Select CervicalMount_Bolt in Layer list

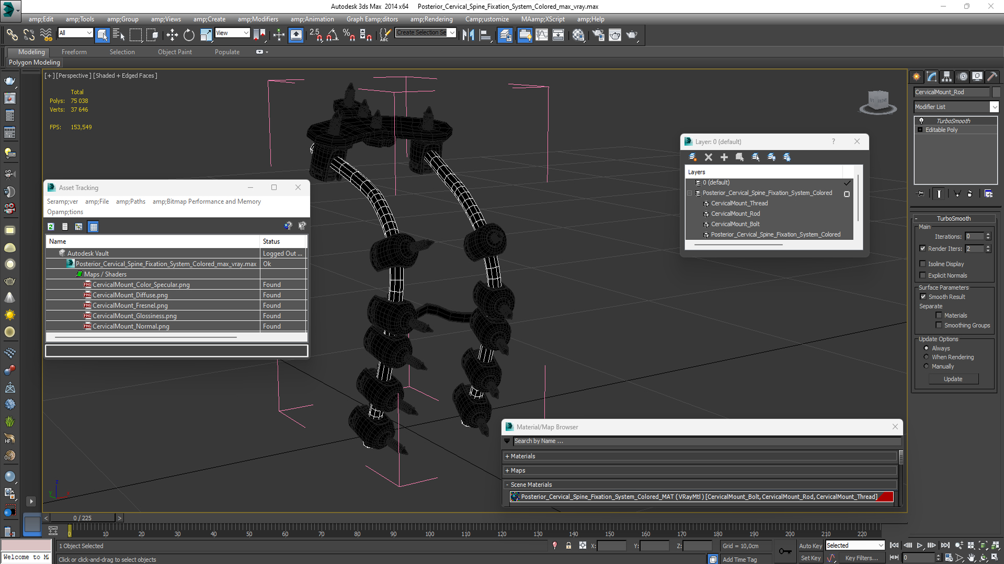[735, 224]
